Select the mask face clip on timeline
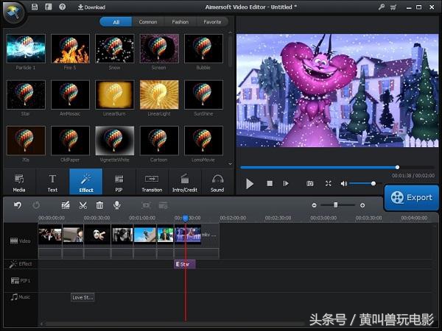 coord(97,235)
